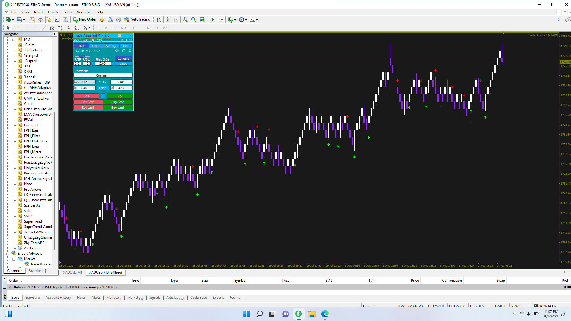Switch to the Account History tab

coord(58,298)
